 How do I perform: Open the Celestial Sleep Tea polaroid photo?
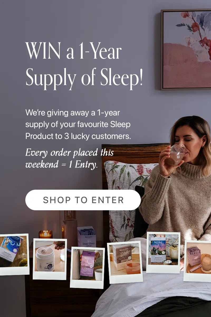[x=87, y=268]
